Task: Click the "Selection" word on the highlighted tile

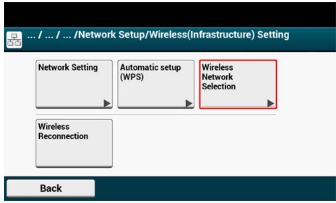Action: coord(218,87)
